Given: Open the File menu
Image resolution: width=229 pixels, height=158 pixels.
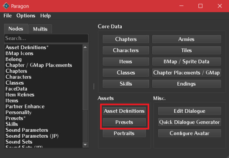Looking at the screenshot, I should click(8, 16).
